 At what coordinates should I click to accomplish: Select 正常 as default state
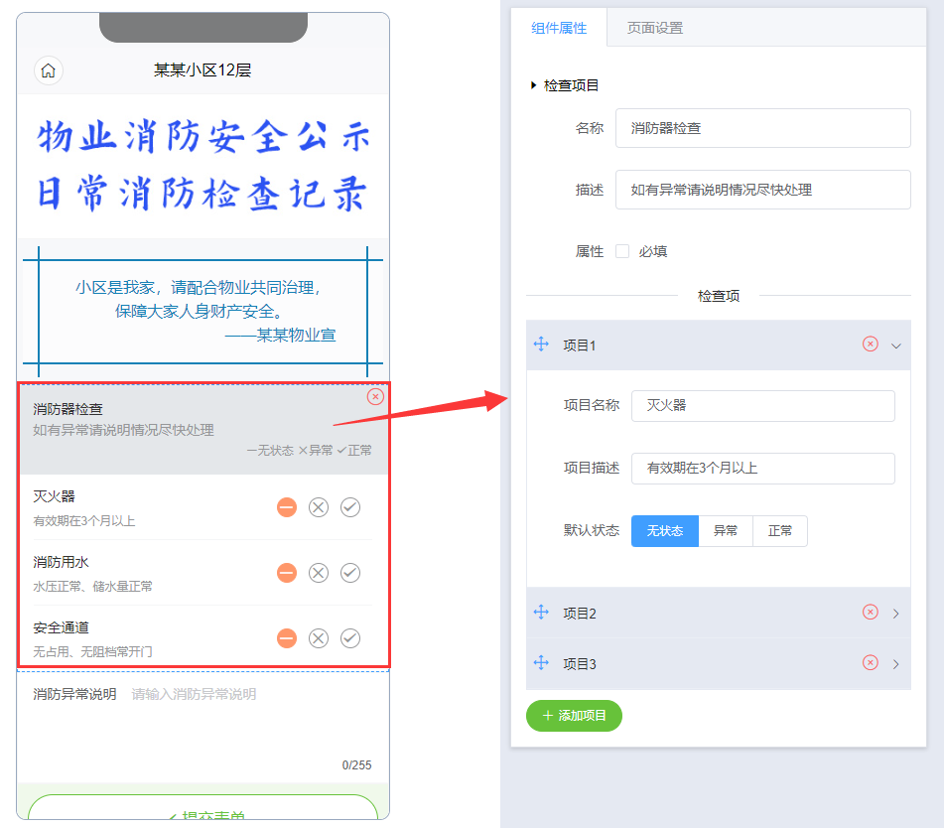(x=780, y=531)
